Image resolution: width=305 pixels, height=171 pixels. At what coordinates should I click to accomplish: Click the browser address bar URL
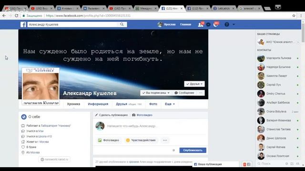(88, 16)
